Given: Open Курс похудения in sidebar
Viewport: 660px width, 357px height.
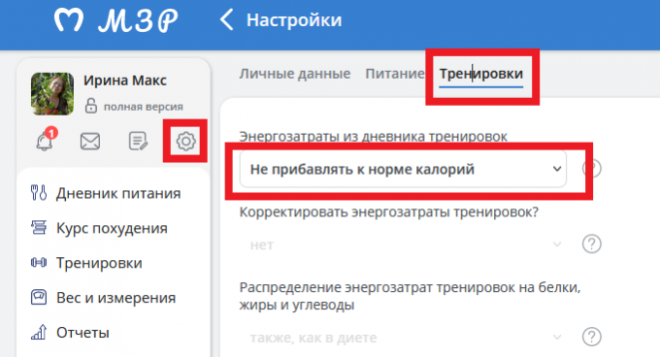Looking at the screenshot, I should (99, 228).
